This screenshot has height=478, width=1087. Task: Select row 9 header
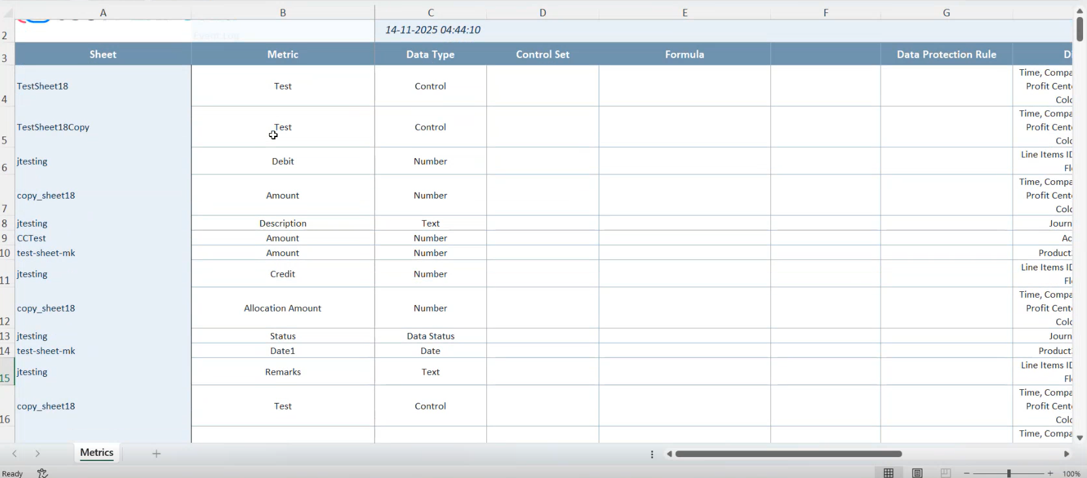(x=5, y=238)
